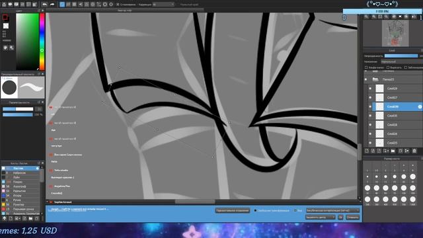Click the Перспективное искажение button
The height and width of the screenshot is (238, 423).
coord(232,210)
